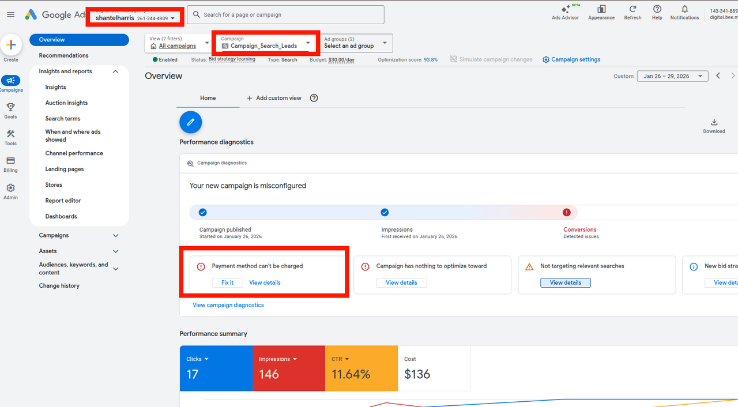Switch to Home tab

click(208, 98)
